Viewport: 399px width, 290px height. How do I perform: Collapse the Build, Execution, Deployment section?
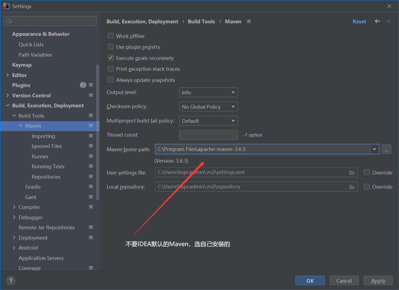(x=8, y=105)
